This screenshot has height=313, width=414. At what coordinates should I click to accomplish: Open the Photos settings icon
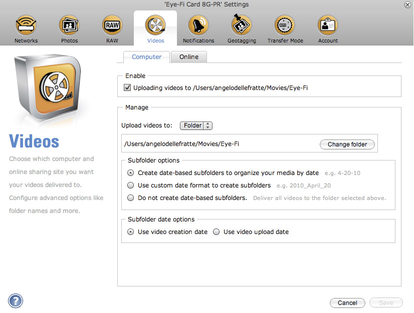point(69,25)
